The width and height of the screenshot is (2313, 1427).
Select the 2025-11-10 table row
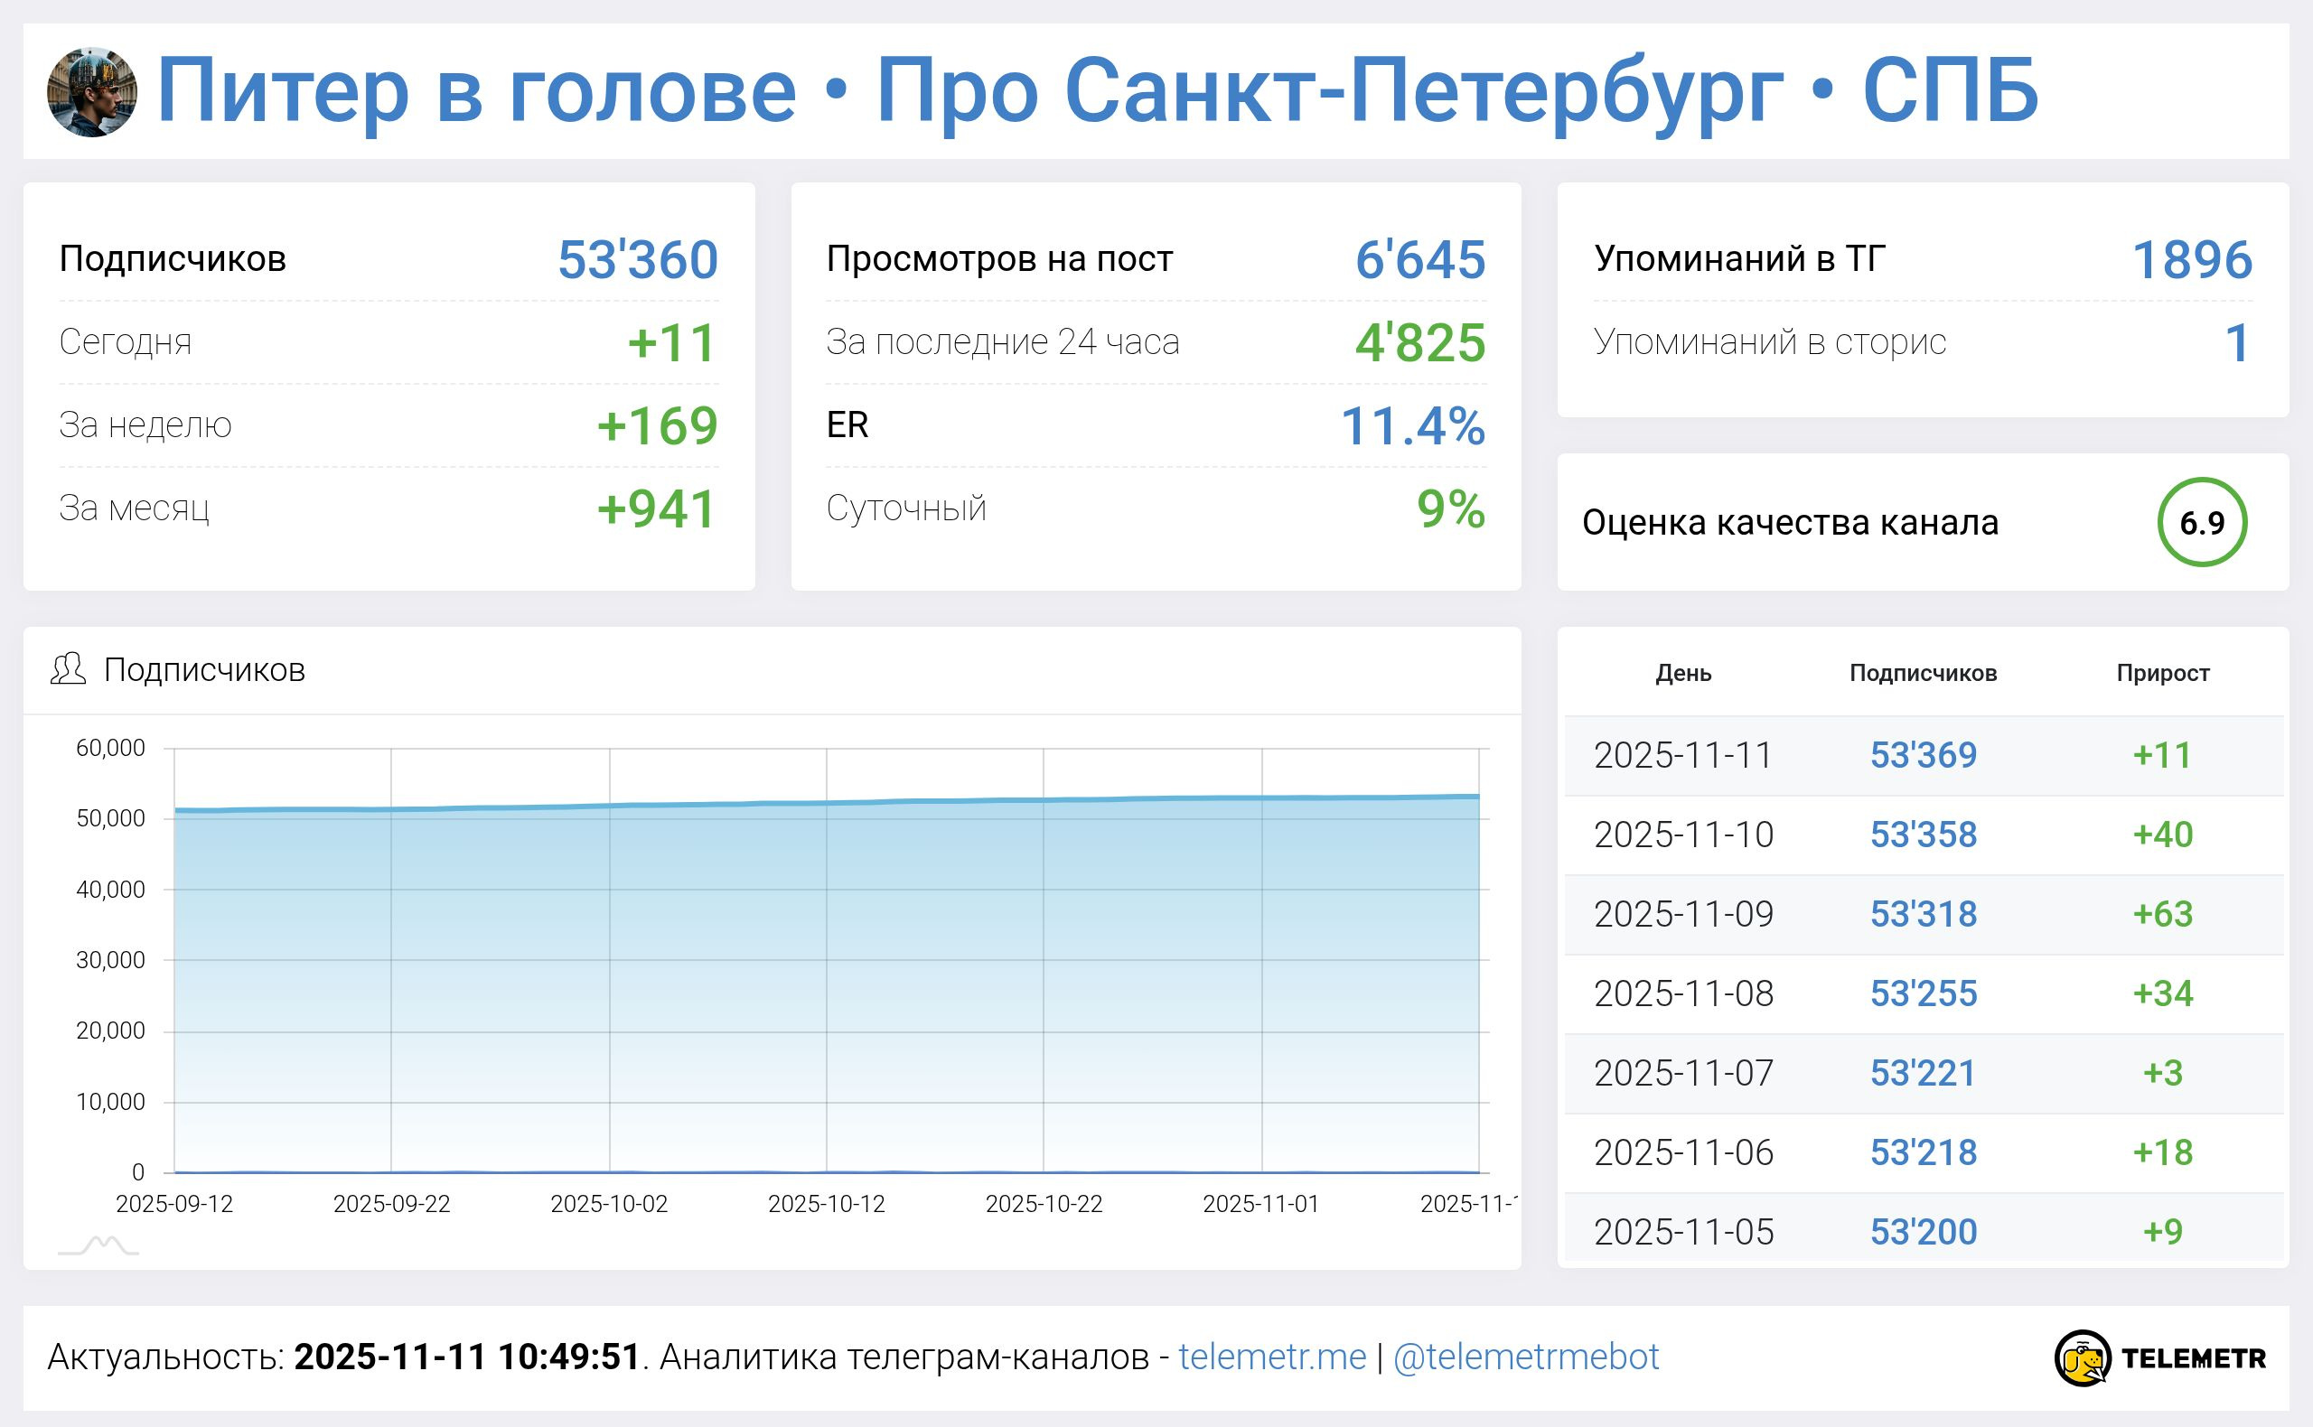coord(1684,835)
